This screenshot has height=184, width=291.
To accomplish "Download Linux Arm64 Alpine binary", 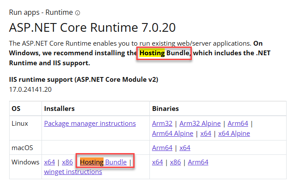I will tap(173, 134).
